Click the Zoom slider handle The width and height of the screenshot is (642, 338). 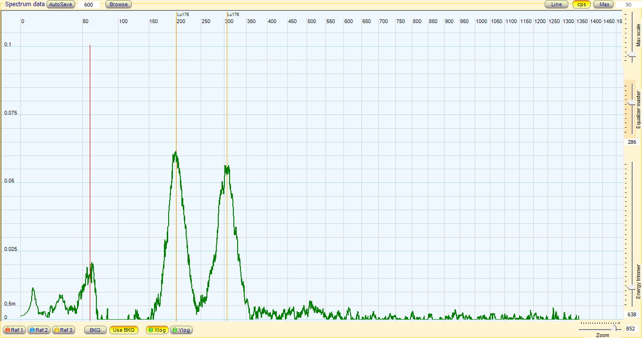[x=615, y=328]
